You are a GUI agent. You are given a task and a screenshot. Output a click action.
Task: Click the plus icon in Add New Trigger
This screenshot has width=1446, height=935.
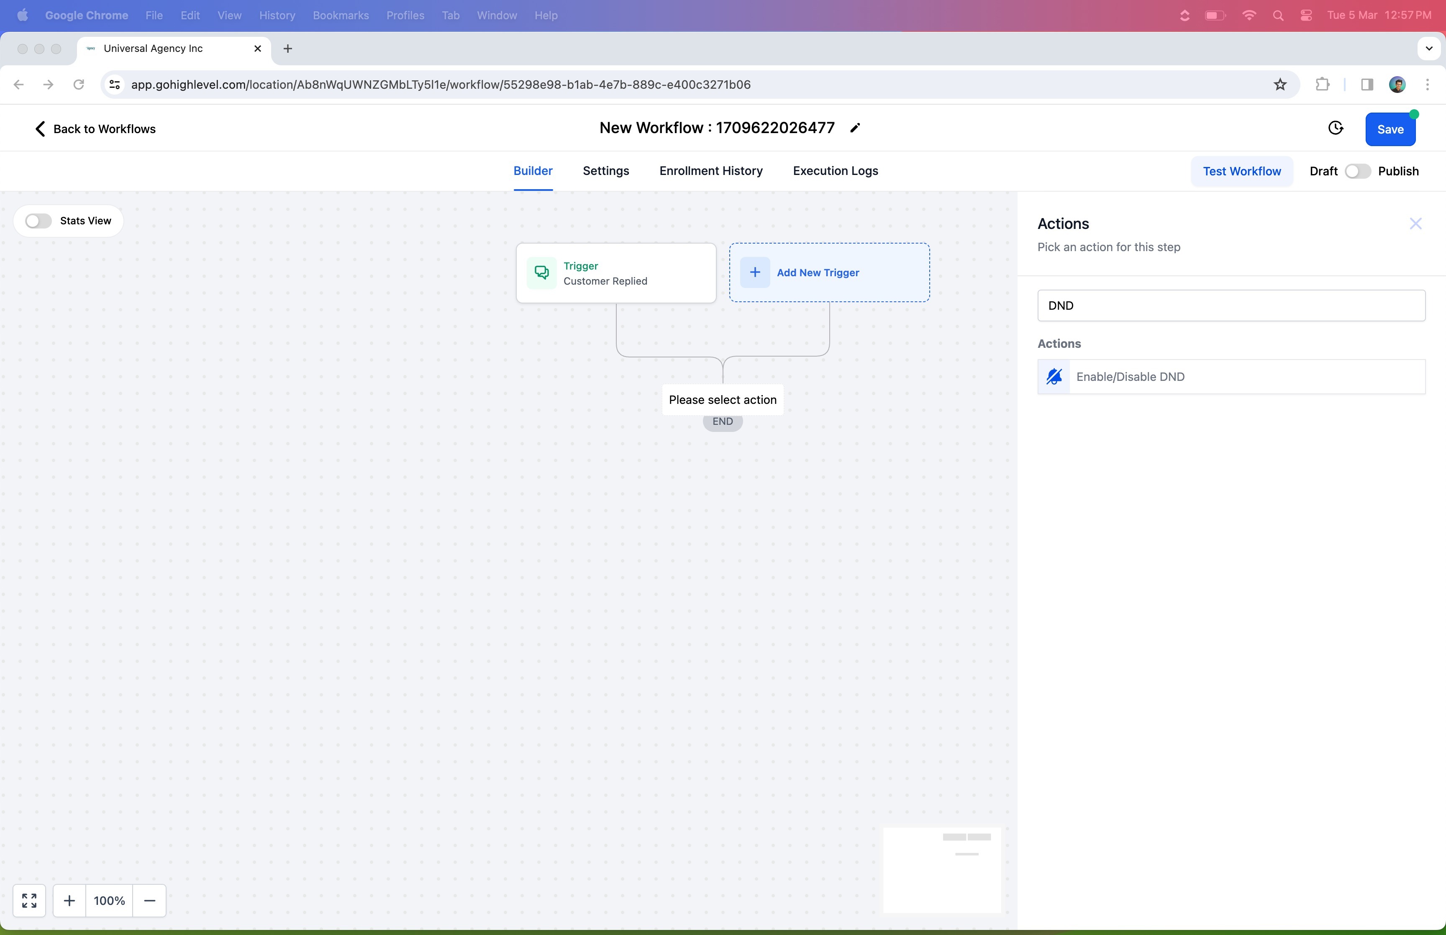tap(755, 272)
